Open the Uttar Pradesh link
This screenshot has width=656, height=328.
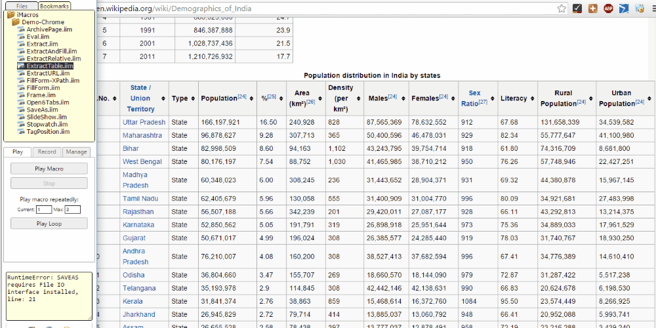click(144, 123)
